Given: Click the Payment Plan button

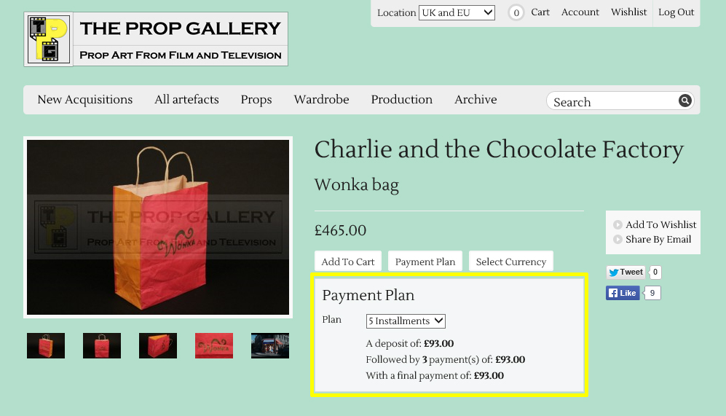Looking at the screenshot, I should 425,262.
